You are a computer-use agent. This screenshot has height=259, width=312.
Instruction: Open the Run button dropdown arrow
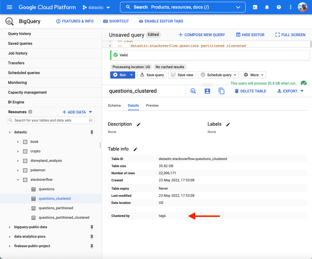coord(132,75)
